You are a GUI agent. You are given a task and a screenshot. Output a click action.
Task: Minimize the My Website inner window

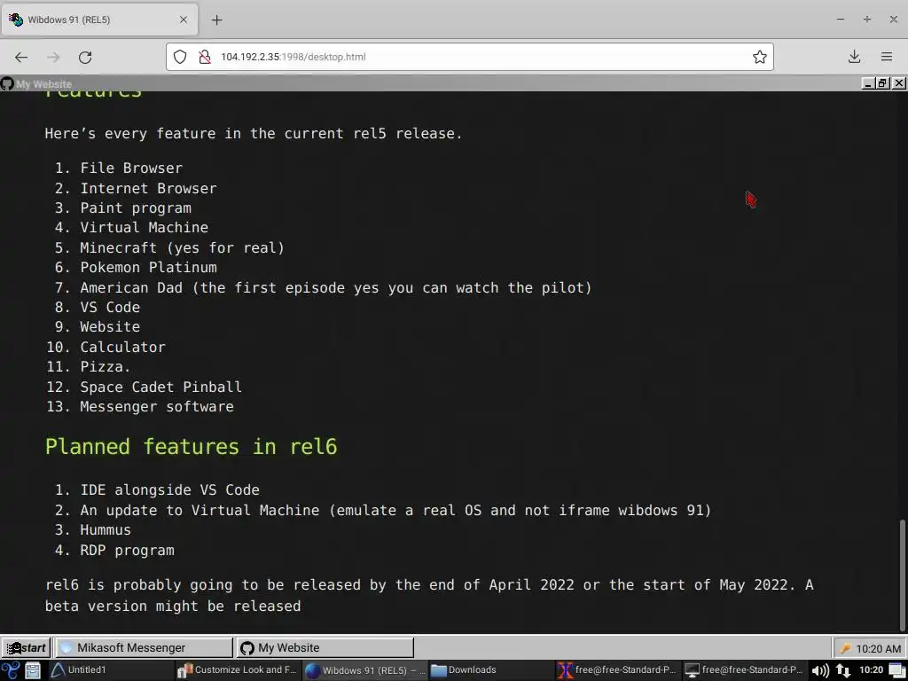867,84
